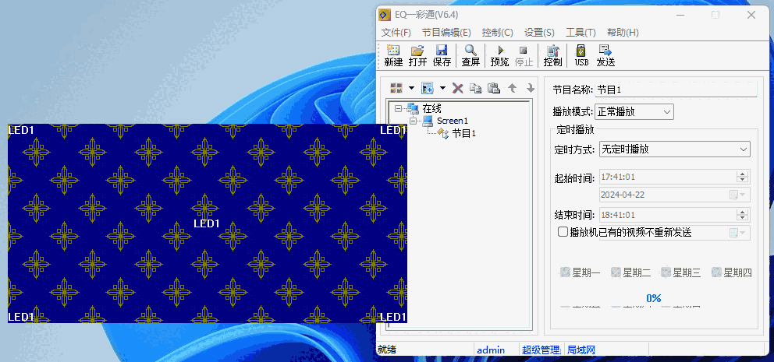Click the 起始时间 time stepper arrows
Screen dimensions: 774x362
click(742, 177)
